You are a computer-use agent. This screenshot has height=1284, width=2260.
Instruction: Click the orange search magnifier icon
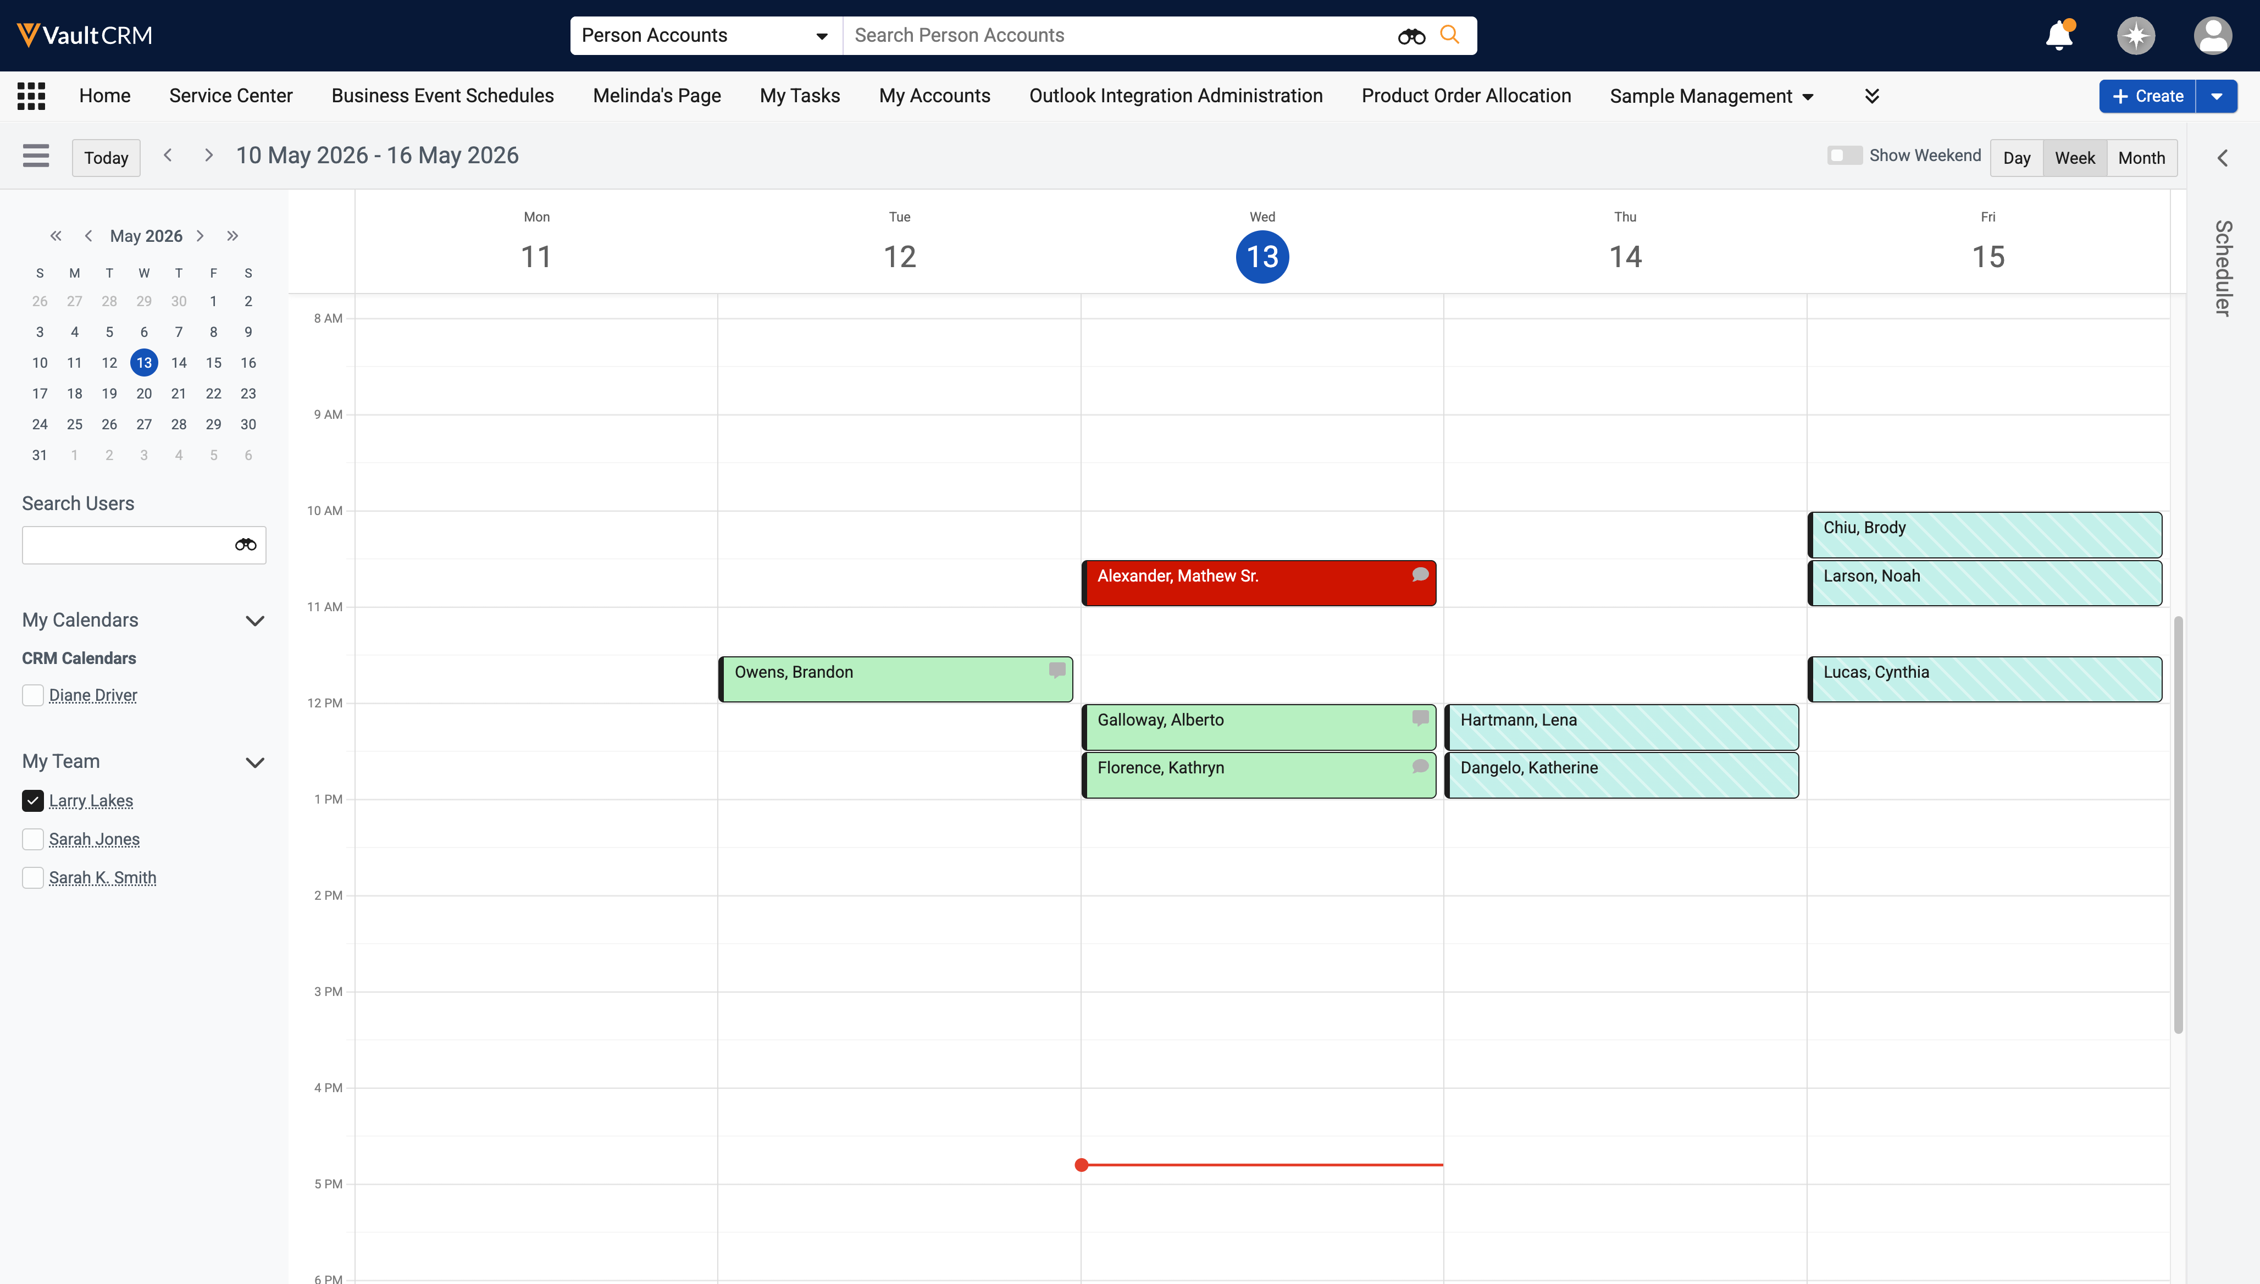pos(1450,35)
